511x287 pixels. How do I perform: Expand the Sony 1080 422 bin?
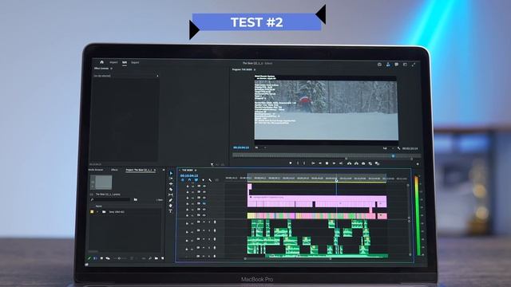point(97,212)
